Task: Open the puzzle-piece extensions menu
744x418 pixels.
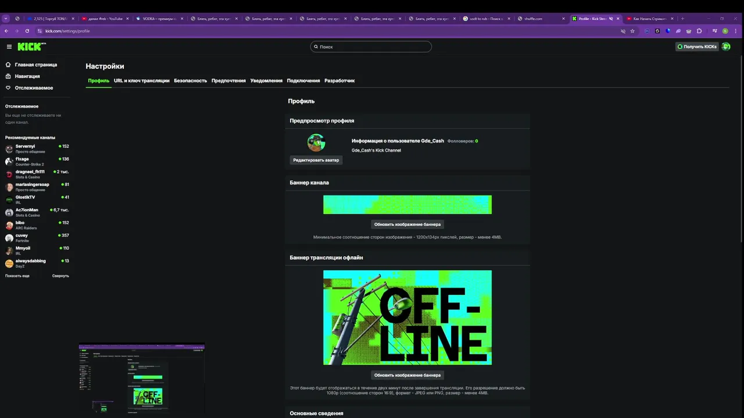Action: click(699, 31)
